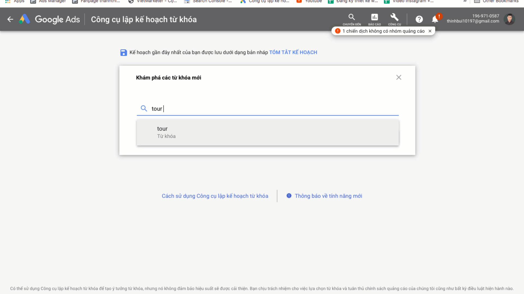This screenshot has height=294, width=524.
Task: Open the Công cụ wrench icon
Action: (394, 20)
